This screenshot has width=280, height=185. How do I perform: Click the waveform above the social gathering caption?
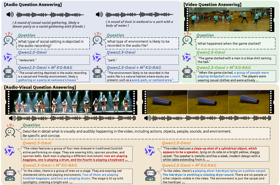(50, 15)
